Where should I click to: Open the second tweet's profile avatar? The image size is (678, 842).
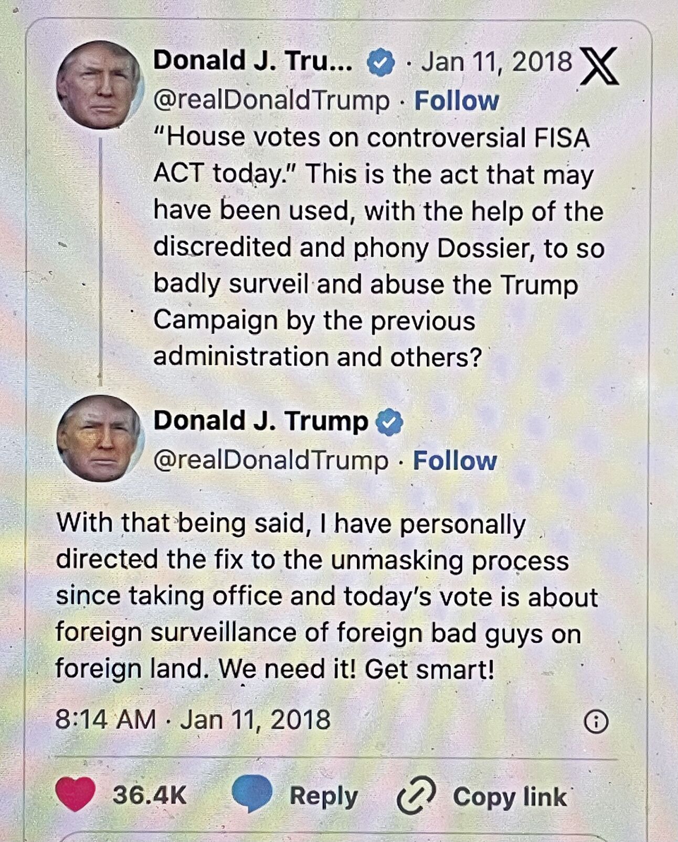(x=100, y=439)
